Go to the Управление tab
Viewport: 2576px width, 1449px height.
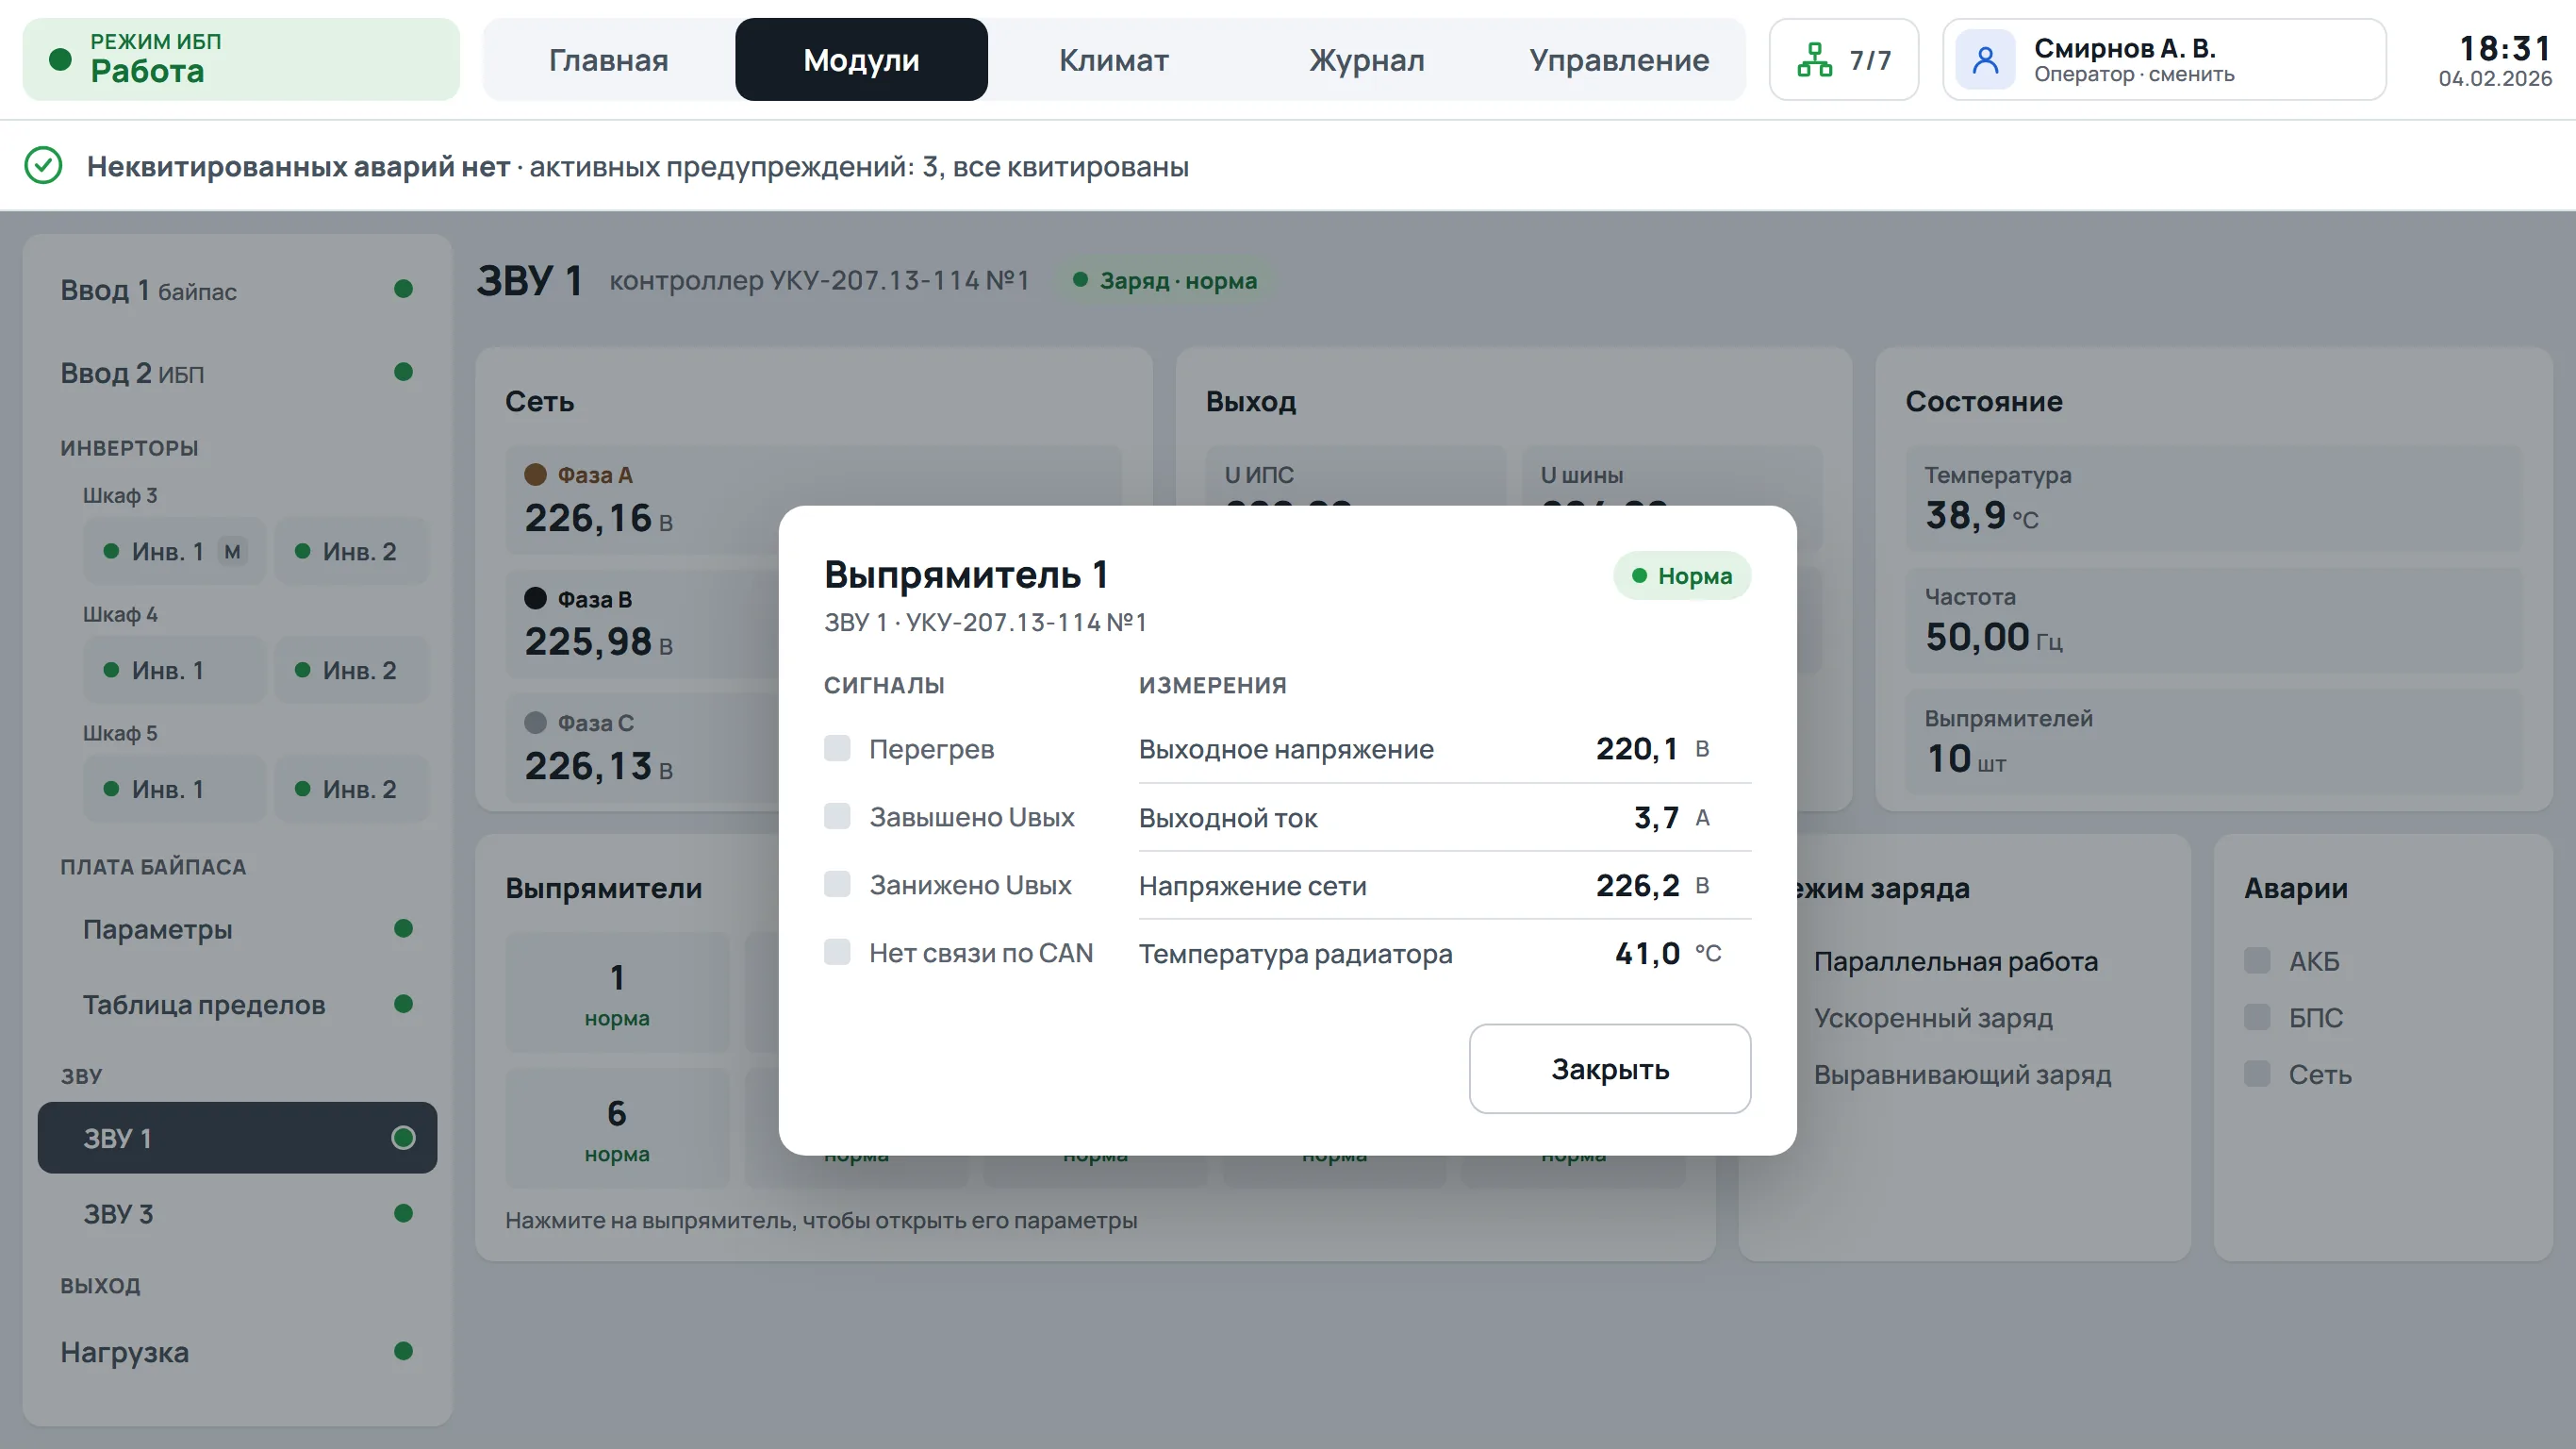(1619, 60)
